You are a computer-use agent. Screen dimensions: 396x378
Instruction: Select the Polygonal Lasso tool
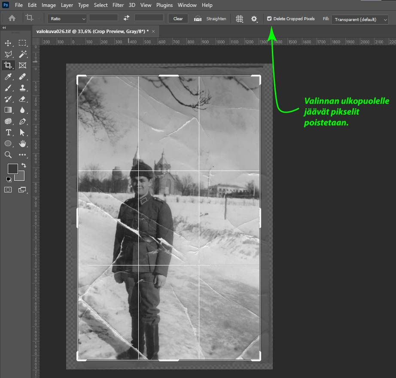[8, 54]
